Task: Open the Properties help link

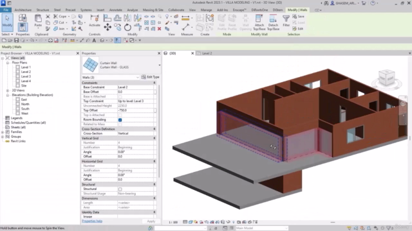Action: click(92, 221)
